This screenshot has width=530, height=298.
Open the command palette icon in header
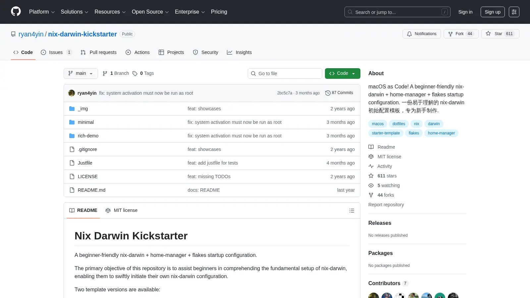click(514, 12)
